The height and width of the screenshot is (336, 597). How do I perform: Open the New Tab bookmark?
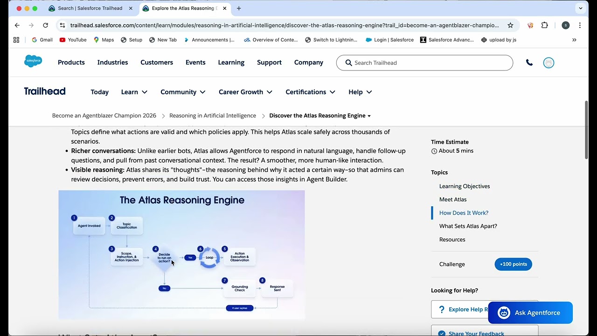coord(163,40)
